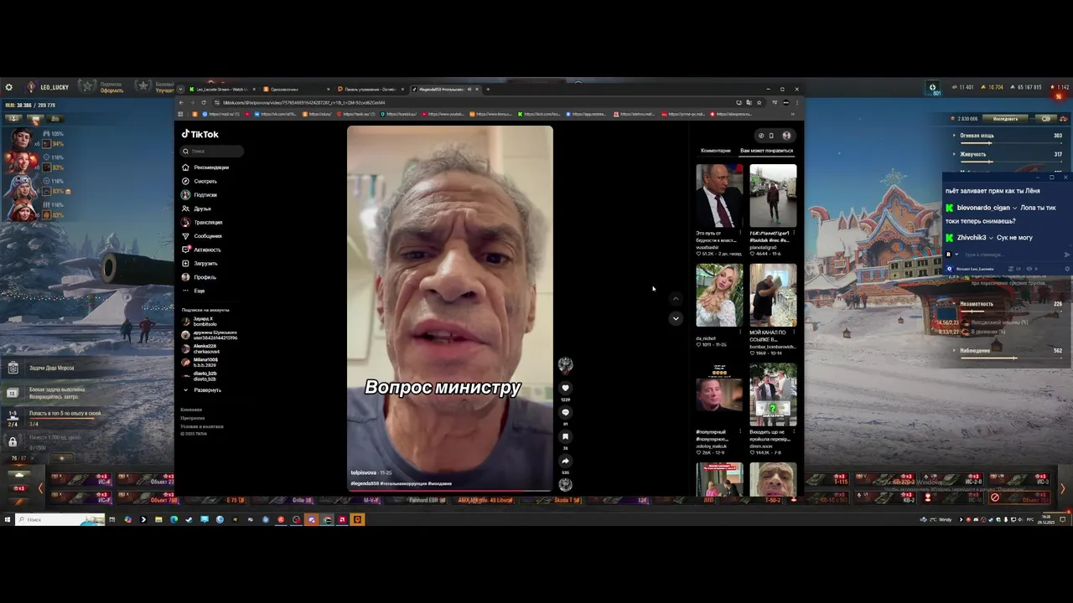Open Chrome three-dot menu
The image size is (1073, 603).
coord(796,102)
